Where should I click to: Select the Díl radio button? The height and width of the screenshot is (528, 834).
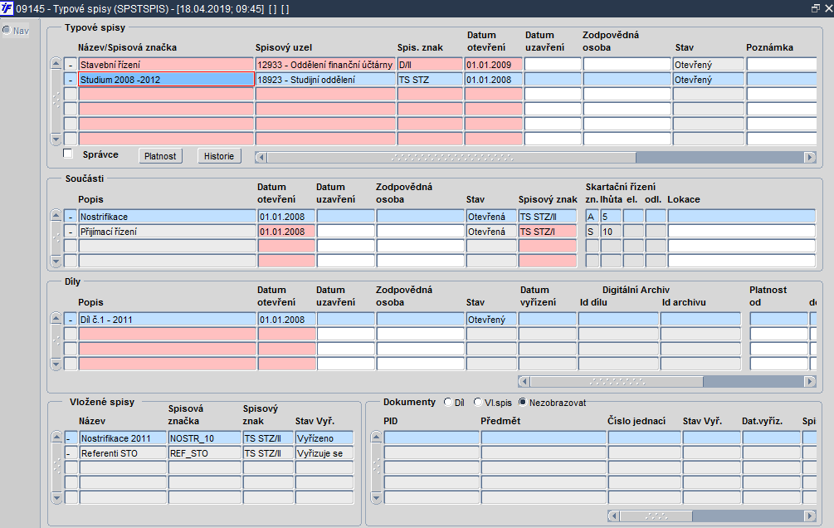coord(448,403)
